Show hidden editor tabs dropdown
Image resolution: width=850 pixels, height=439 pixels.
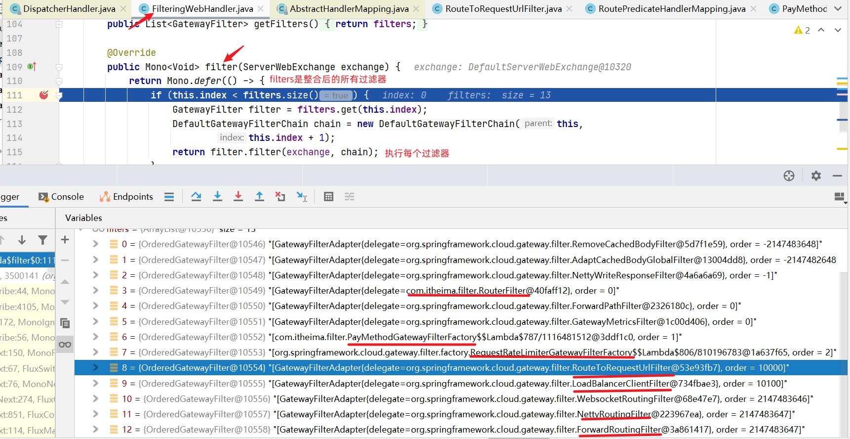pyautogui.click(x=837, y=9)
